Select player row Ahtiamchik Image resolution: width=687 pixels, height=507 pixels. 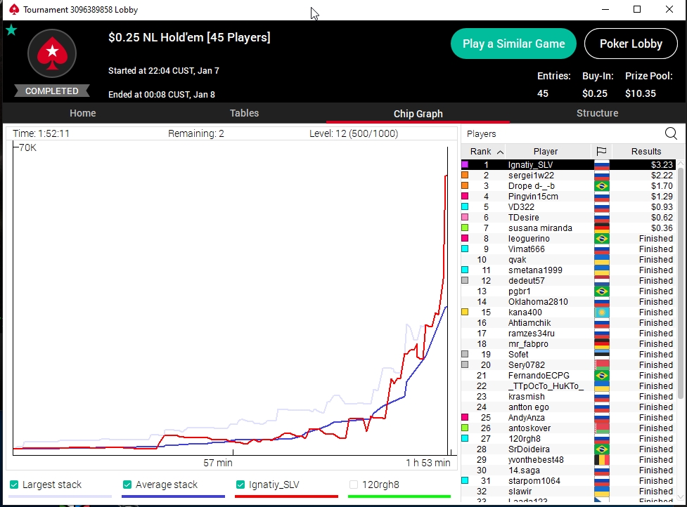[x=568, y=323]
